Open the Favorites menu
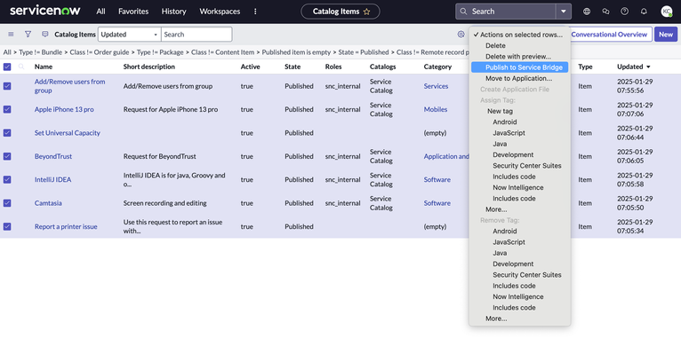Viewport: 681px width, 354px height. point(133,12)
